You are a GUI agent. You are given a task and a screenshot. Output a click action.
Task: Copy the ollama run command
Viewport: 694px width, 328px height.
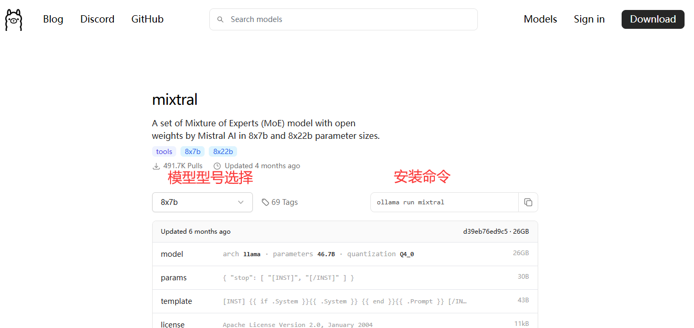coord(528,202)
